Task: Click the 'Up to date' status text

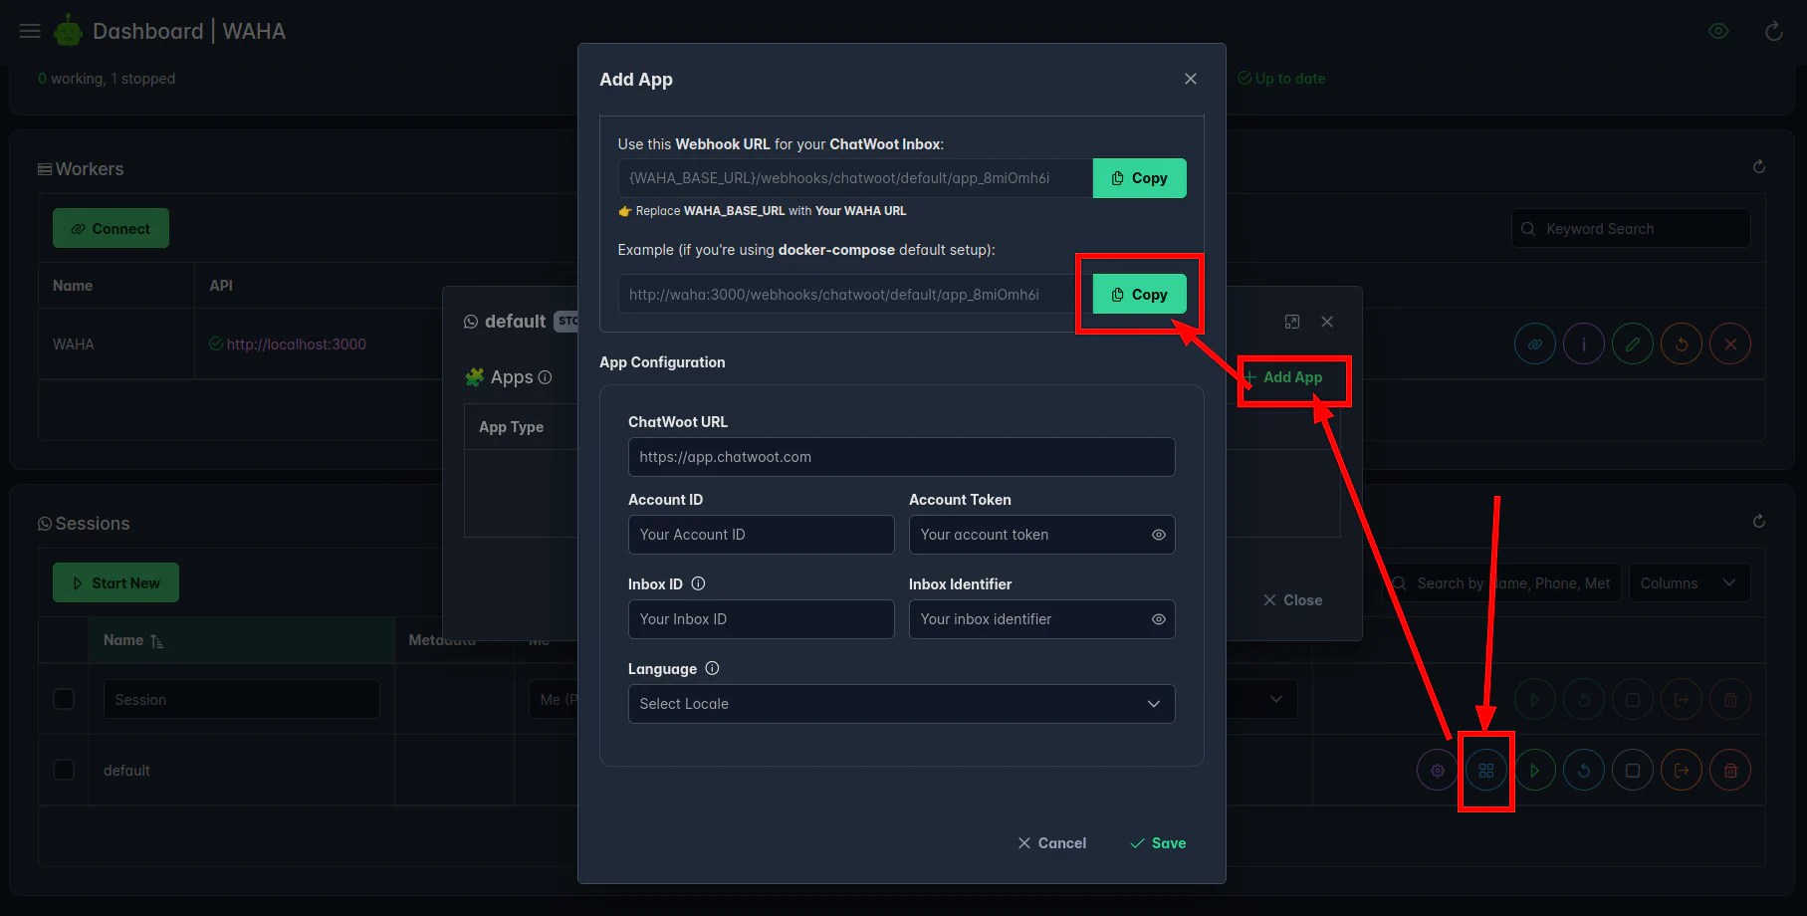Action: [x=1290, y=79]
